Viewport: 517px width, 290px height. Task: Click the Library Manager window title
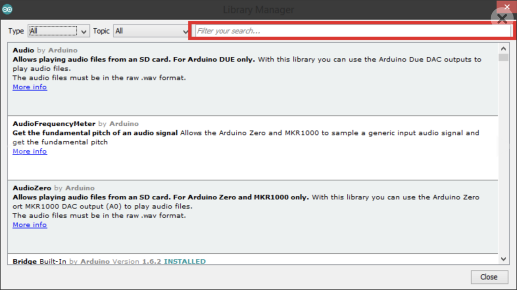[258, 10]
